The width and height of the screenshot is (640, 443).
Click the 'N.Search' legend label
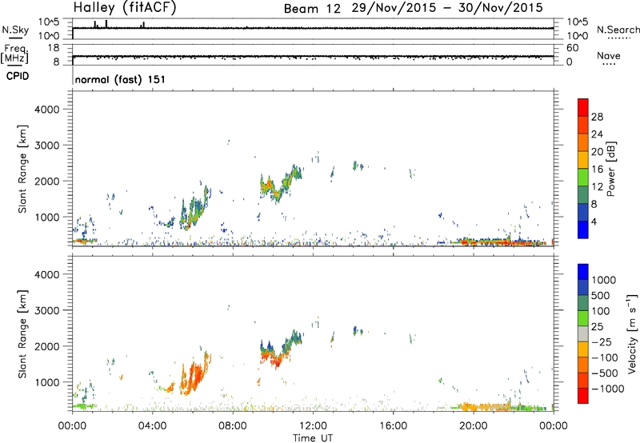click(x=618, y=30)
